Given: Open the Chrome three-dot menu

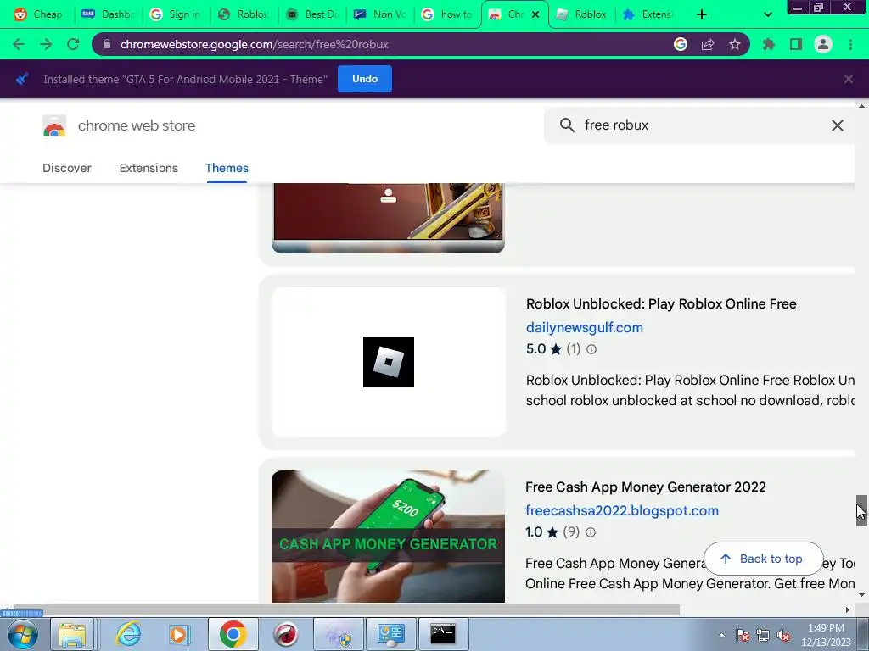Looking at the screenshot, I should tap(850, 44).
